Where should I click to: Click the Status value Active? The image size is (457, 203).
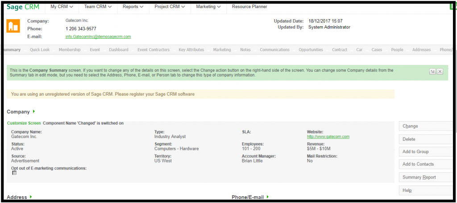(x=17, y=149)
